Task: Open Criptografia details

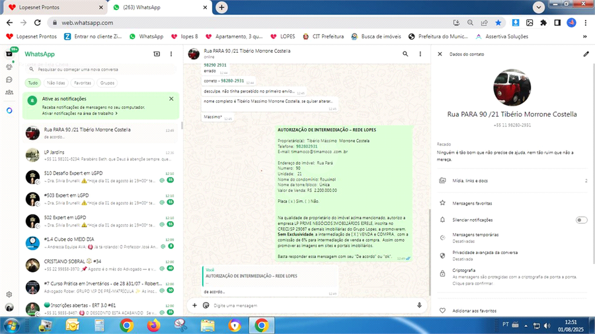Action: point(512,277)
